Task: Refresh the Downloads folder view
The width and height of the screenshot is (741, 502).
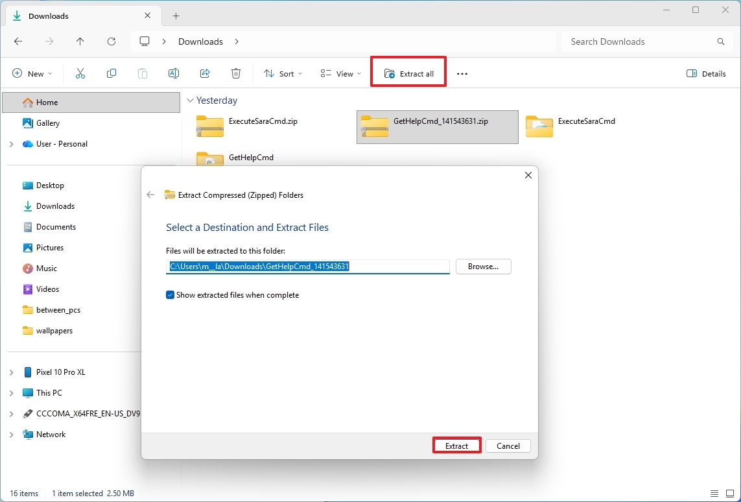Action: 112,41
